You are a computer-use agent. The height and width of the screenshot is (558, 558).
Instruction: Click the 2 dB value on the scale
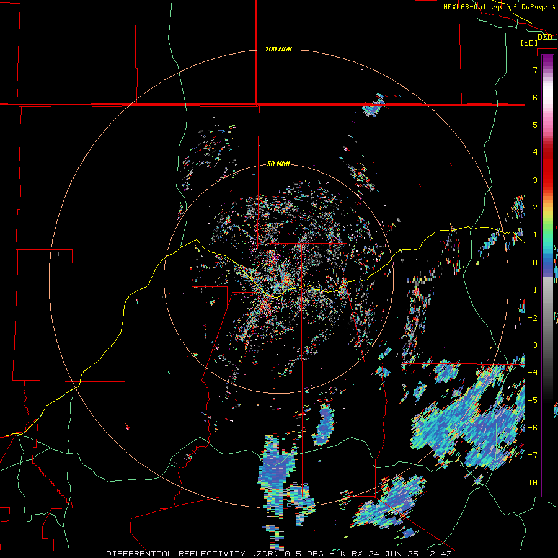tap(535, 208)
